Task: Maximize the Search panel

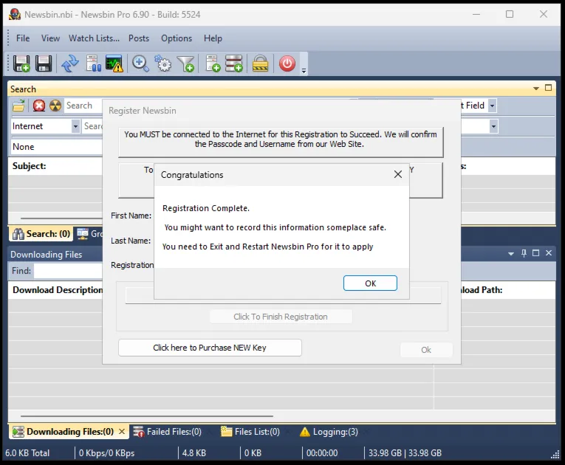Action: click(549, 88)
